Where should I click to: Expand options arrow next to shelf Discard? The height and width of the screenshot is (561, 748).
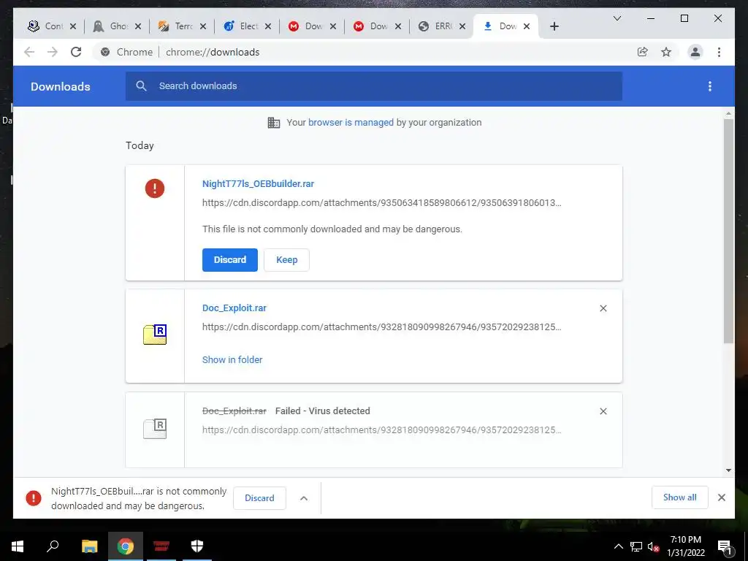(304, 498)
